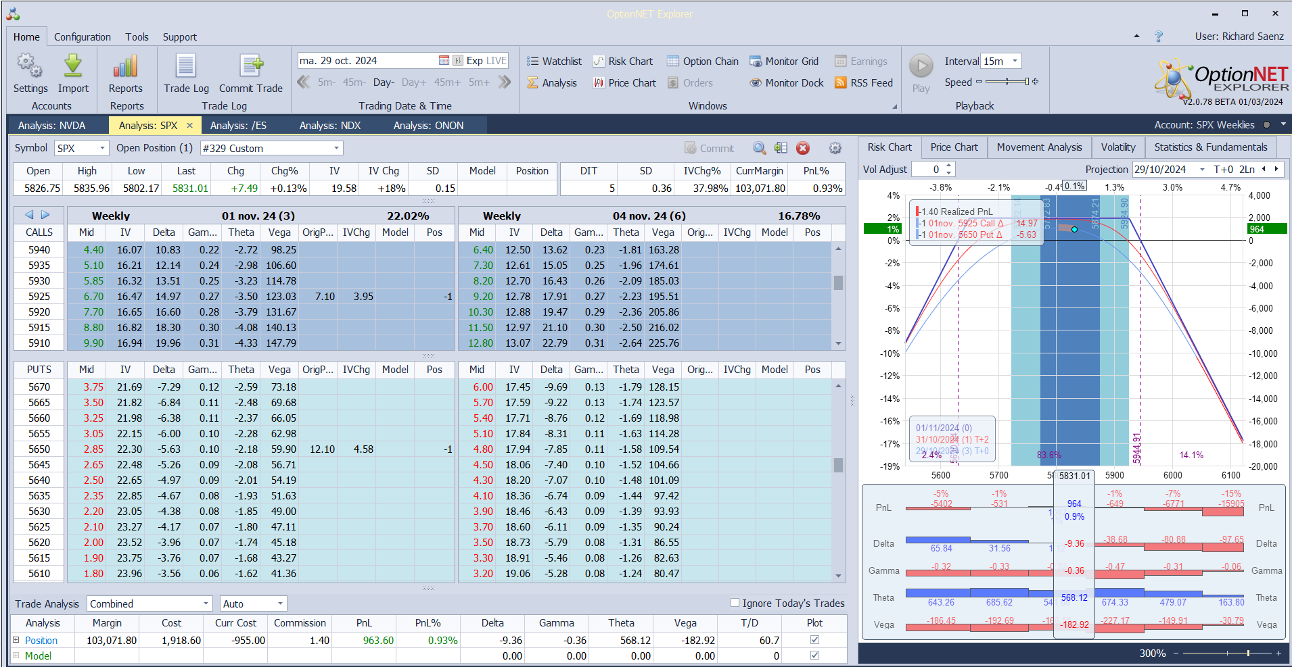Open the Settings gear icon
The image size is (1292, 667).
[x=30, y=67]
